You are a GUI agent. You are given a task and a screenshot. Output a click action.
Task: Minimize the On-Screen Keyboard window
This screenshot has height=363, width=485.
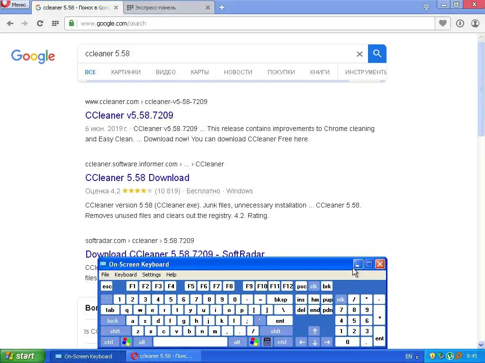point(358,264)
